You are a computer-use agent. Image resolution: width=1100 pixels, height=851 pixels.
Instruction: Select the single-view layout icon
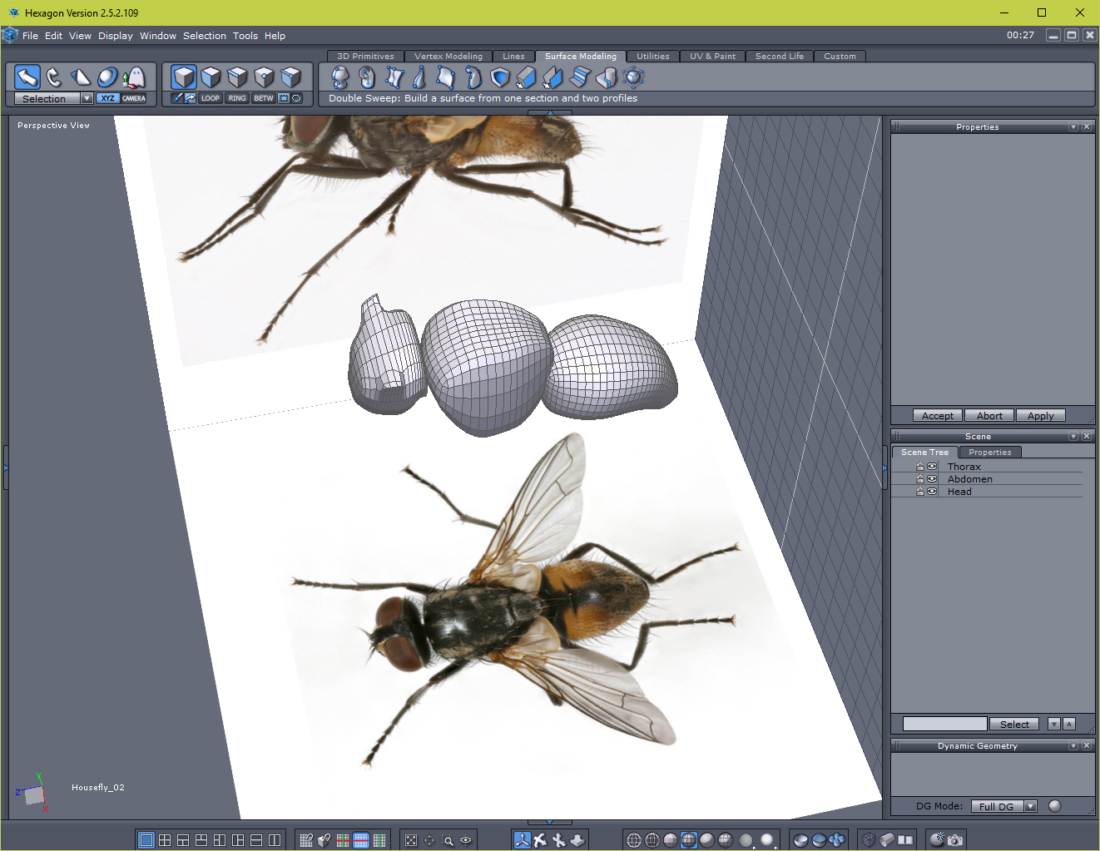(146, 840)
